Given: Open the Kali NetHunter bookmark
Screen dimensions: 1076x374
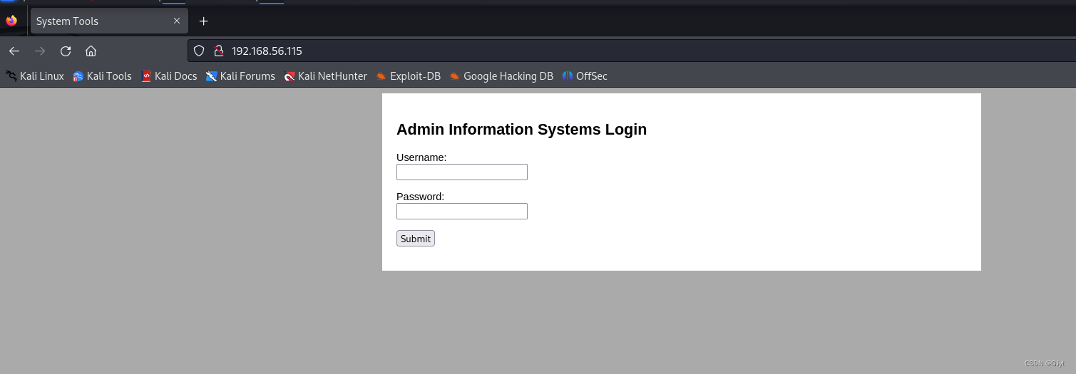Looking at the screenshot, I should [x=325, y=76].
